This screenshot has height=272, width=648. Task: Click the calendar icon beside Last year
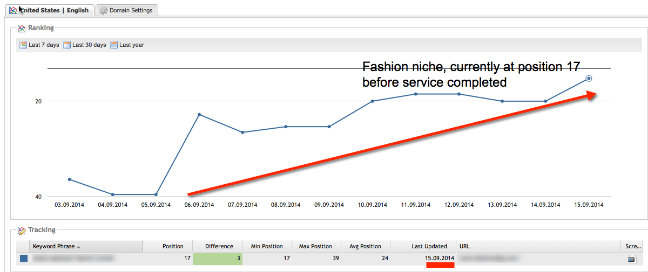click(x=114, y=45)
